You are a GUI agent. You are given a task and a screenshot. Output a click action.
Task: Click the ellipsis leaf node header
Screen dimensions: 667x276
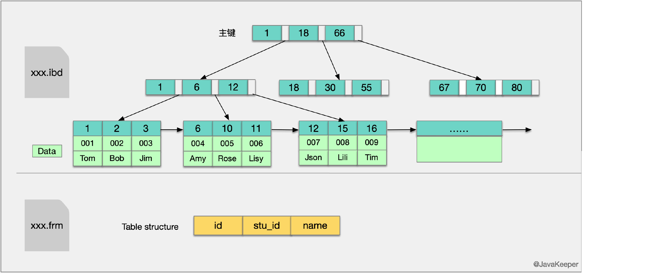[x=459, y=129]
